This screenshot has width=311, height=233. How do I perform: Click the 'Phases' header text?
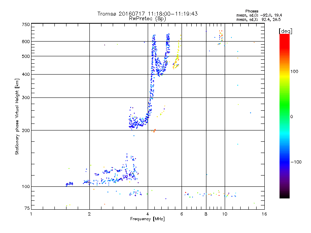252,11
